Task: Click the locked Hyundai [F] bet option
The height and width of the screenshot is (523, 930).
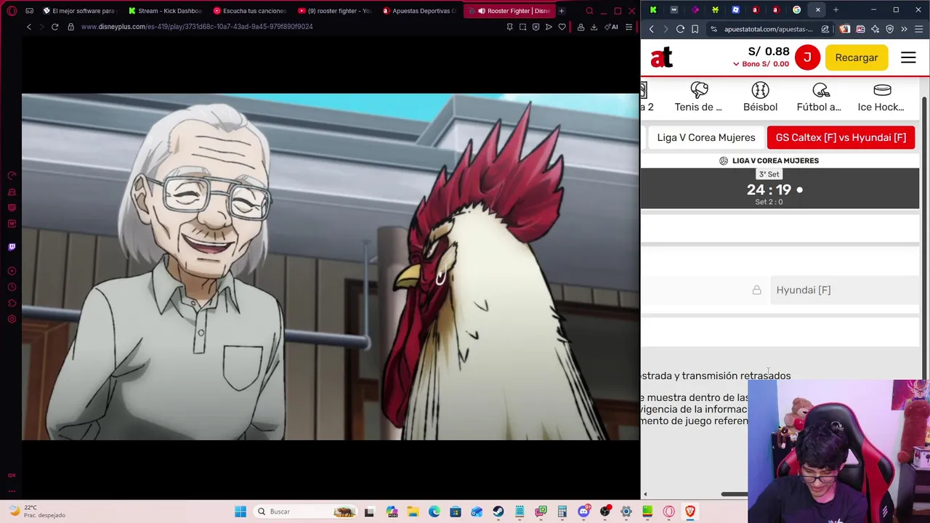Action: tap(844, 290)
